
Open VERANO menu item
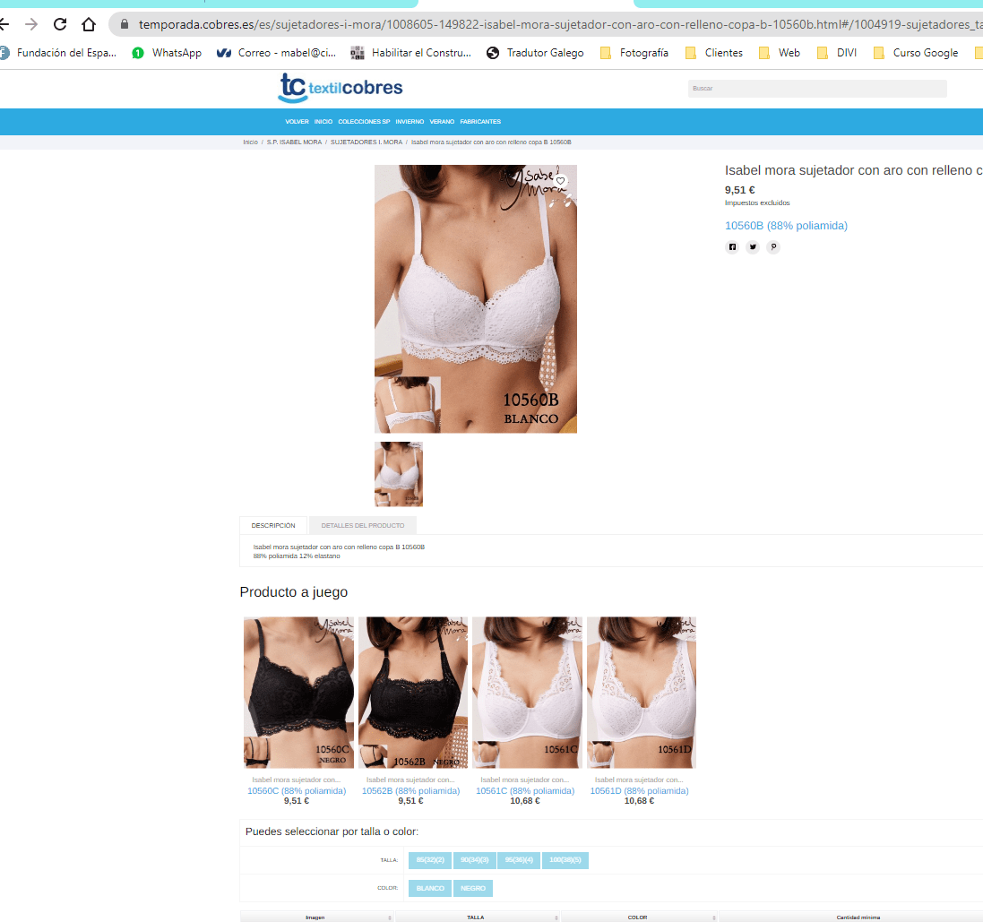[442, 122]
